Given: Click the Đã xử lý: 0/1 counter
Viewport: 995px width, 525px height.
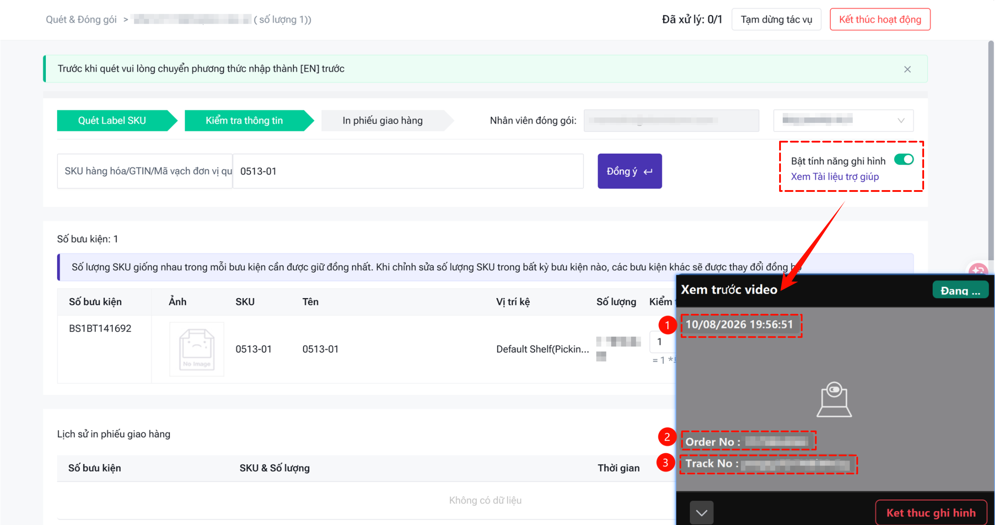Looking at the screenshot, I should 692,19.
